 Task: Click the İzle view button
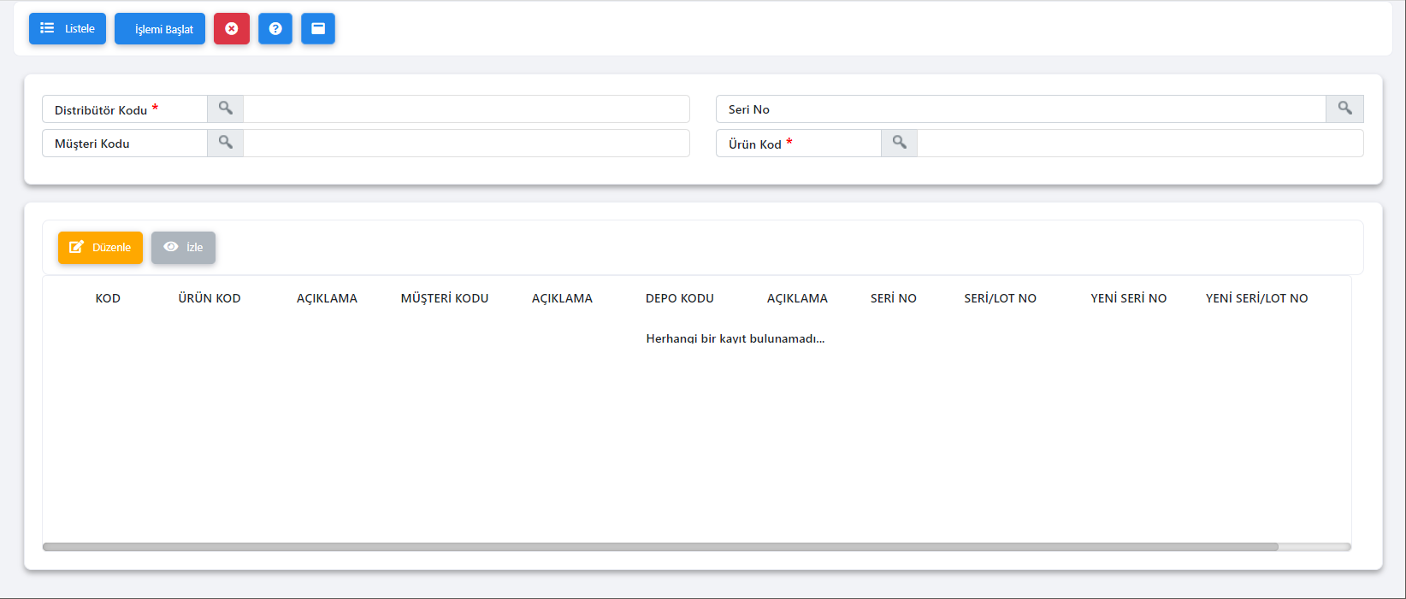[183, 247]
